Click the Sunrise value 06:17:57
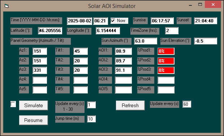 tap(162, 21)
